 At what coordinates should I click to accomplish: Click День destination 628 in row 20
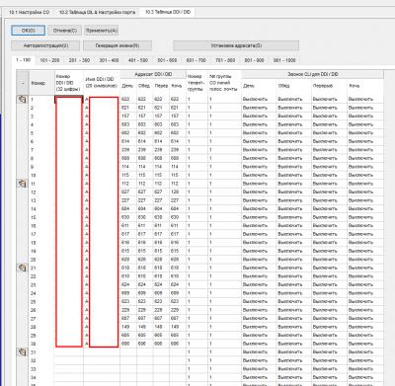[x=127, y=260]
